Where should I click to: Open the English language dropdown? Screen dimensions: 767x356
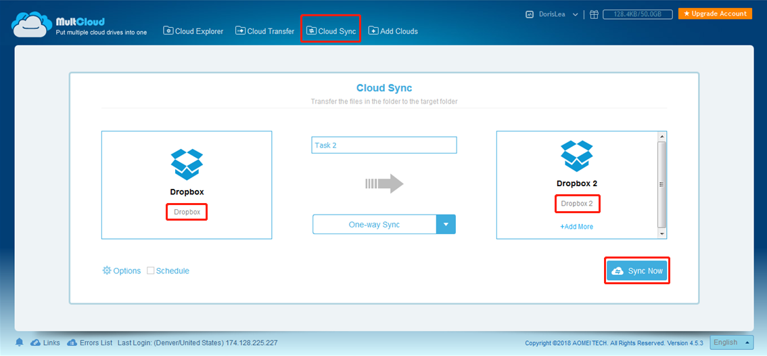pos(732,342)
